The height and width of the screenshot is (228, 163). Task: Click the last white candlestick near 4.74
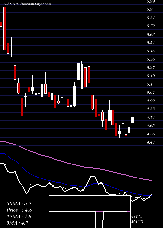point(133,120)
